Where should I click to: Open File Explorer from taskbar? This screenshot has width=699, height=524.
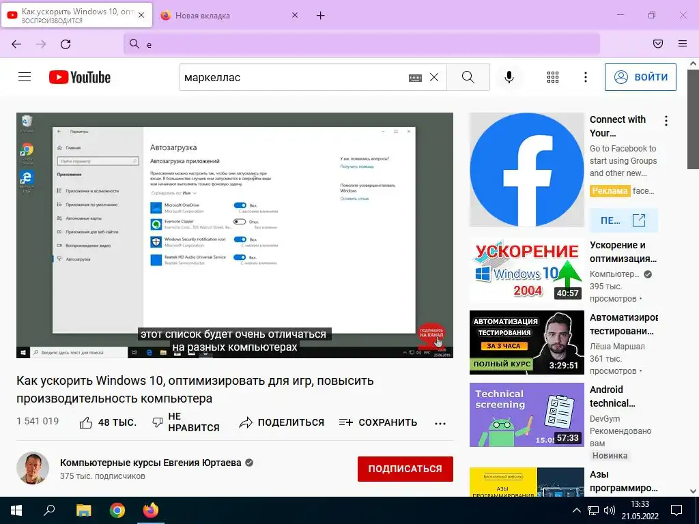click(x=83, y=510)
